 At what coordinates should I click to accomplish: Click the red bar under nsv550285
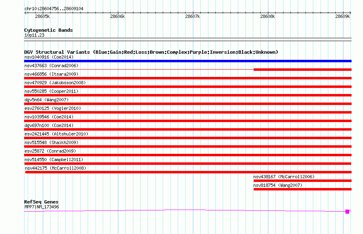188,95
